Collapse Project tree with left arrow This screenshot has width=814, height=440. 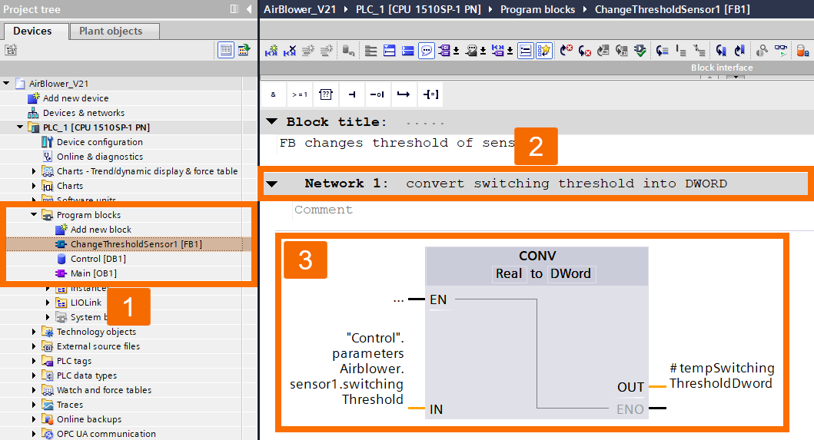(x=249, y=8)
